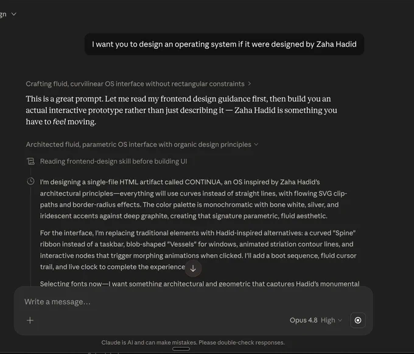The height and width of the screenshot is (354, 414).
Task: Click the user message about Zaha Hadid
Action: 224,44
